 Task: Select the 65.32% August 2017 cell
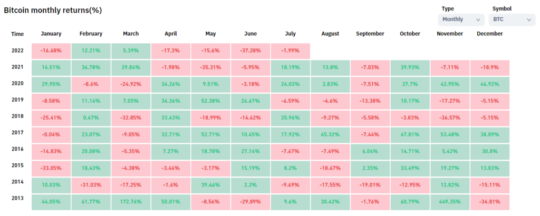[330, 134]
